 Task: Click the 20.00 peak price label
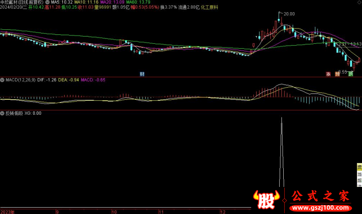pos(288,14)
